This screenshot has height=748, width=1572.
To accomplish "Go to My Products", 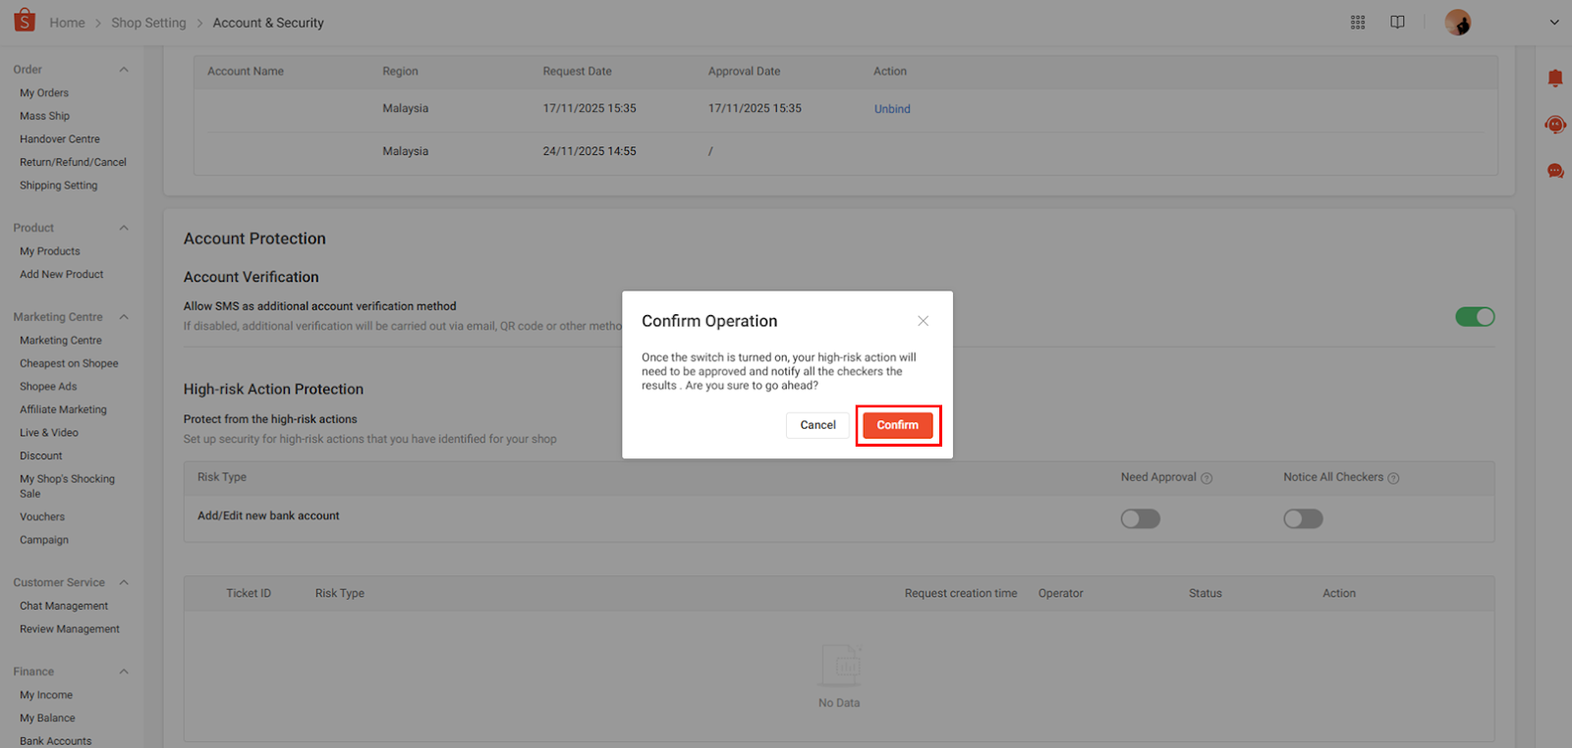I will (50, 251).
